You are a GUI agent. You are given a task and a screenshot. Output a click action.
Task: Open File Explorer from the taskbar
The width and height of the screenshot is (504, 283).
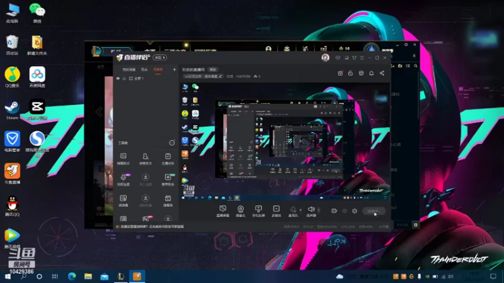(x=88, y=276)
